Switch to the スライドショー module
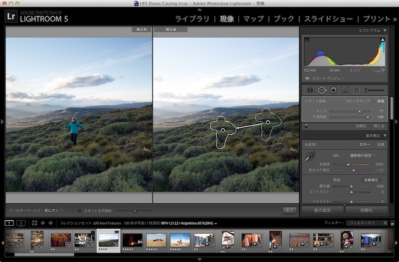This screenshot has height=262, width=399. [329, 19]
